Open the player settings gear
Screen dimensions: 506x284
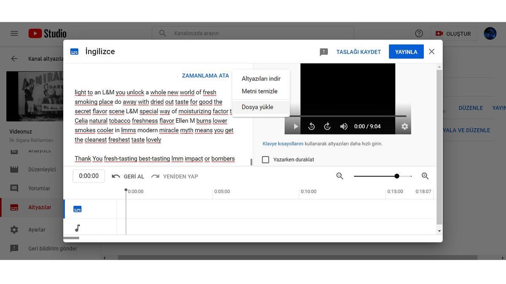[x=404, y=126]
